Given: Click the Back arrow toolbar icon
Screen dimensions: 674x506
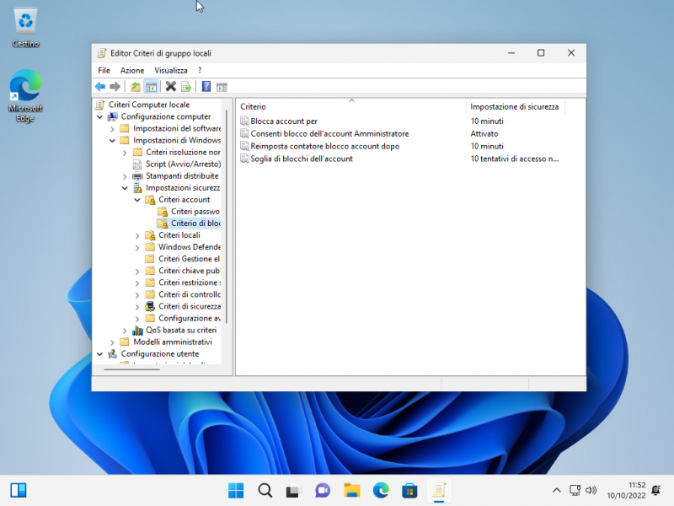Looking at the screenshot, I should coord(100,87).
